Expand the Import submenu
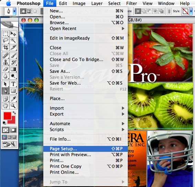This screenshot has height=187, width=195. 86,108
